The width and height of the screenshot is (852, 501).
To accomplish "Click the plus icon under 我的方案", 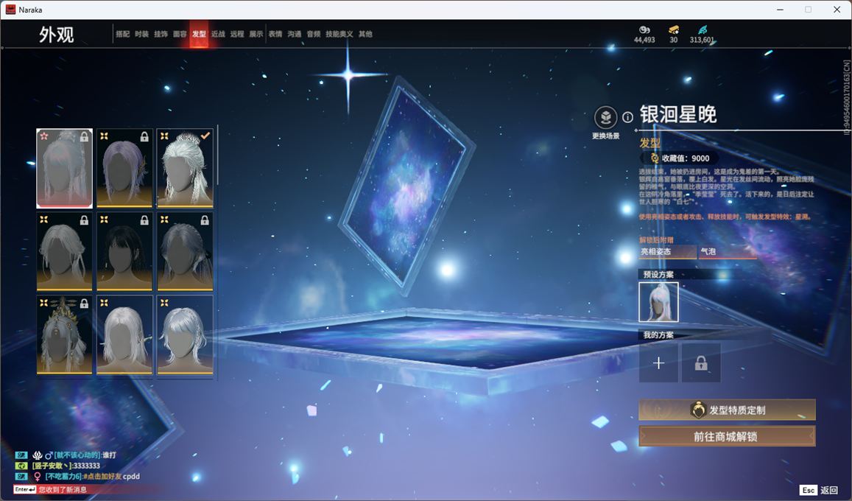I will 658,363.
